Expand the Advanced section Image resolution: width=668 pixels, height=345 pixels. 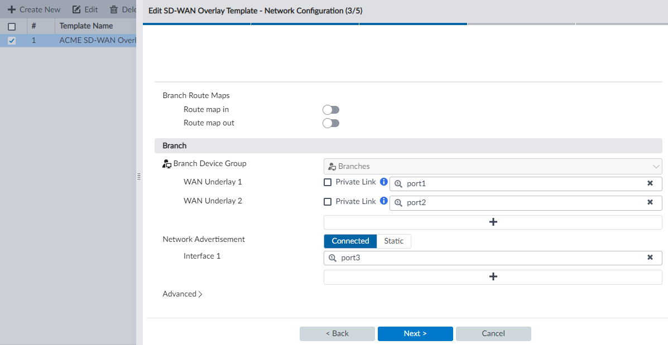point(182,294)
